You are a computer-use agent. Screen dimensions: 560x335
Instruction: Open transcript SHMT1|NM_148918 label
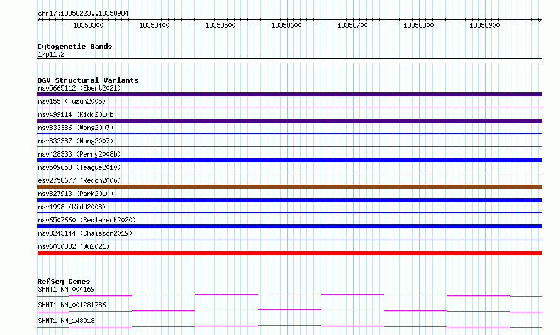67,321
